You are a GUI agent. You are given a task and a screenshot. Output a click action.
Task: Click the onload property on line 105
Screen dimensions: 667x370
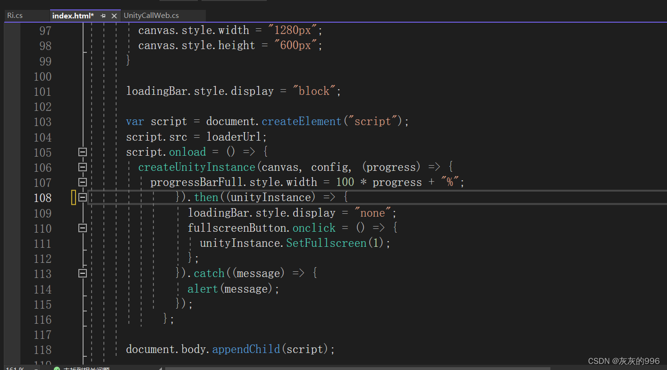tap(187, 152)
